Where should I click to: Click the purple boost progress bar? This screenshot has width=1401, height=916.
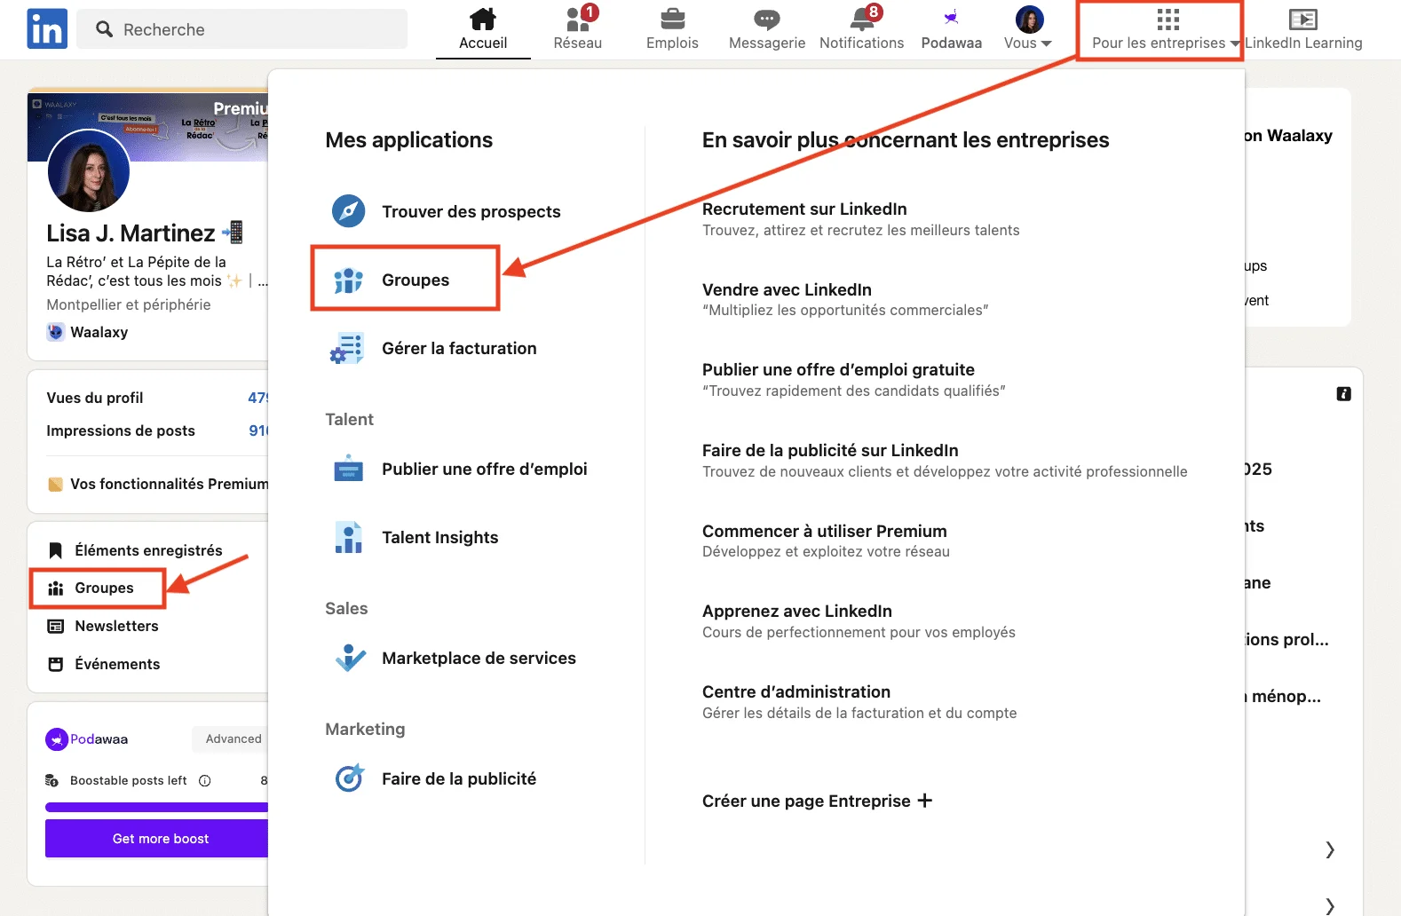point(156,807)
